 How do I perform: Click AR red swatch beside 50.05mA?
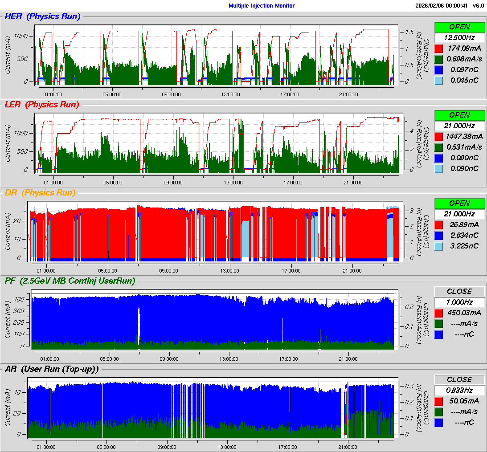[438, 401]
